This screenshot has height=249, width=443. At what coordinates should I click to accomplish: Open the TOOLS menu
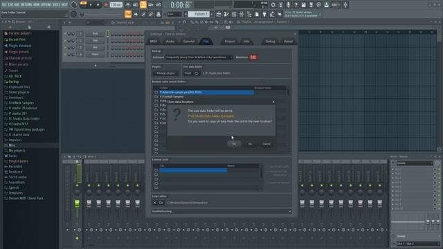pos(57,5)
